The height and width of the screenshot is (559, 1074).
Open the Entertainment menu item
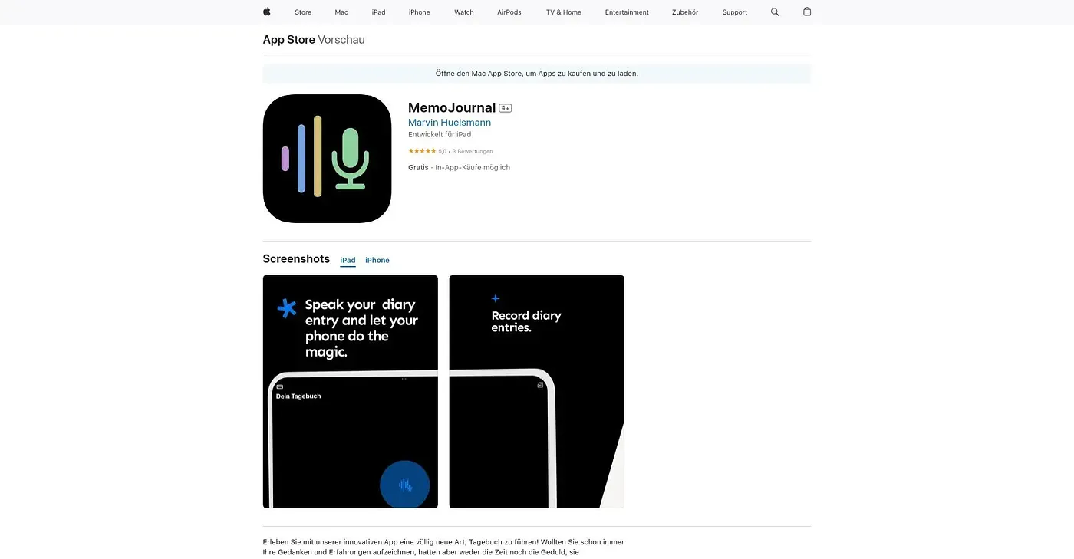pos(627,12)
